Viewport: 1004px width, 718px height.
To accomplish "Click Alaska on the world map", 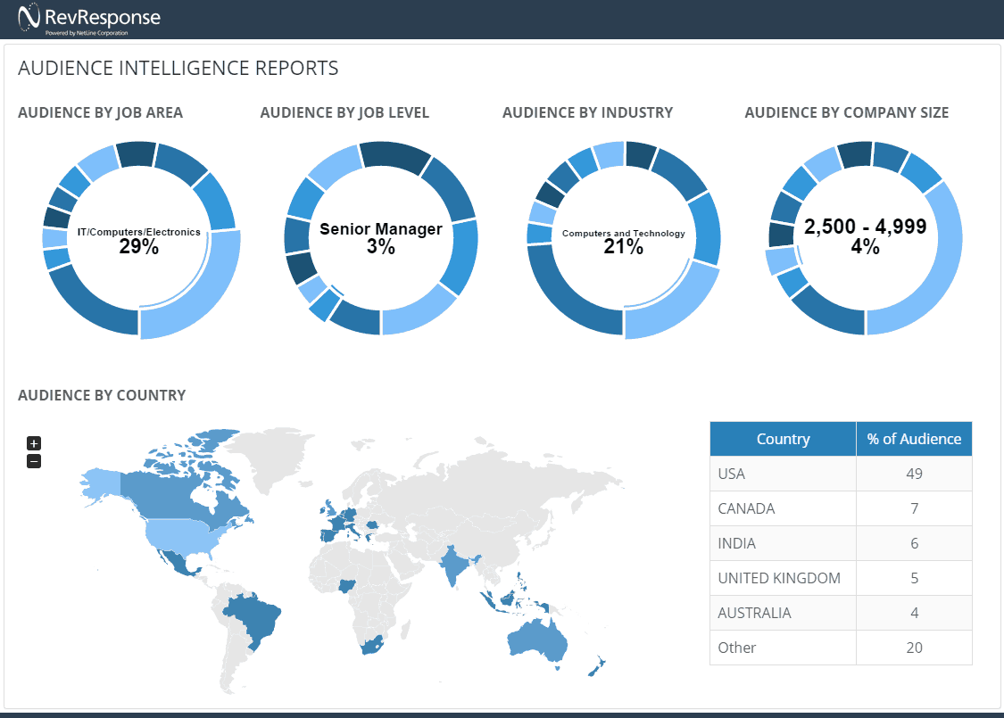I will [x=100, y=483].
